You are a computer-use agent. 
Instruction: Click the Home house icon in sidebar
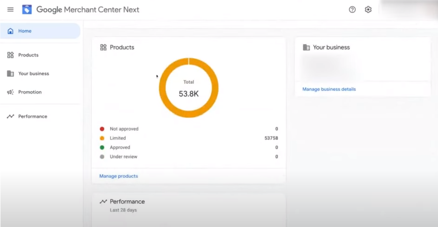pos(10,31)
